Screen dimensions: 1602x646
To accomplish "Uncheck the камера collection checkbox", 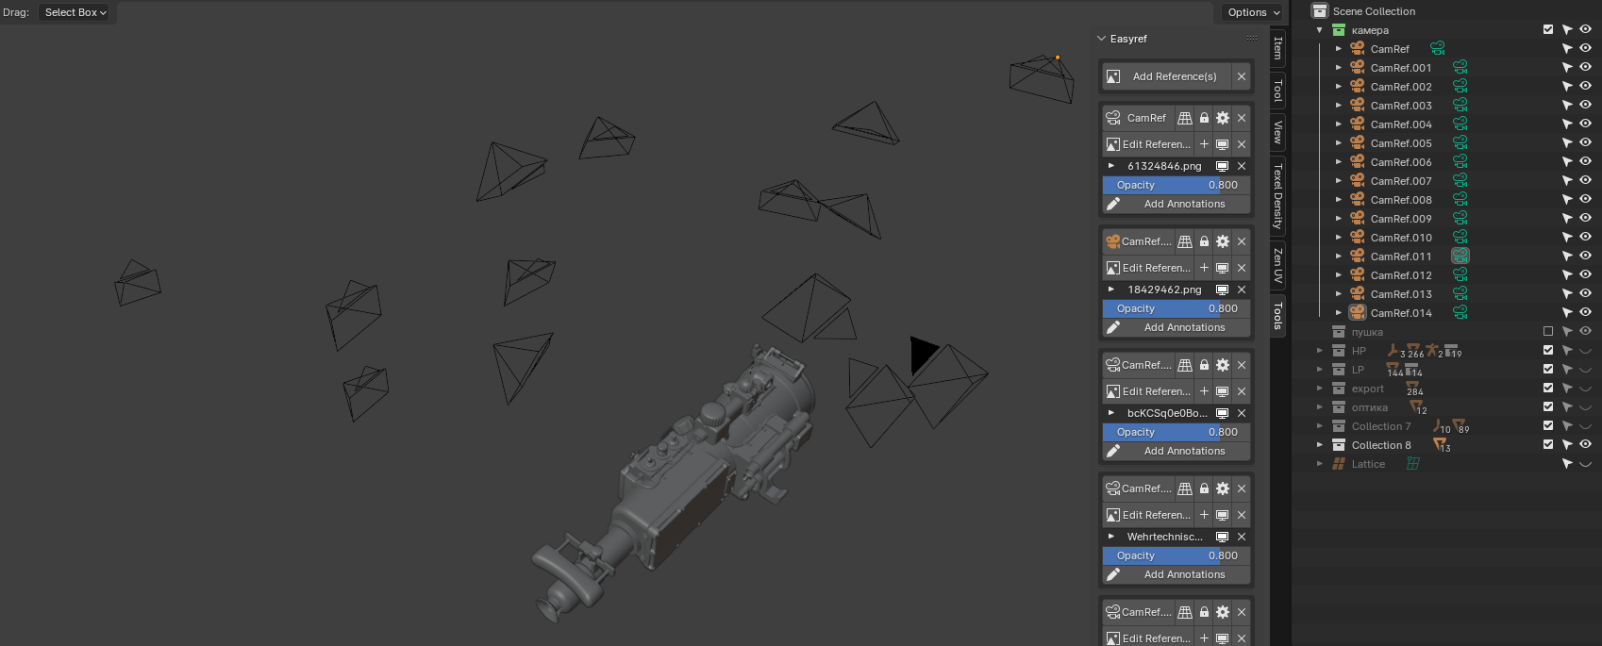I will tap(1548, 30).
